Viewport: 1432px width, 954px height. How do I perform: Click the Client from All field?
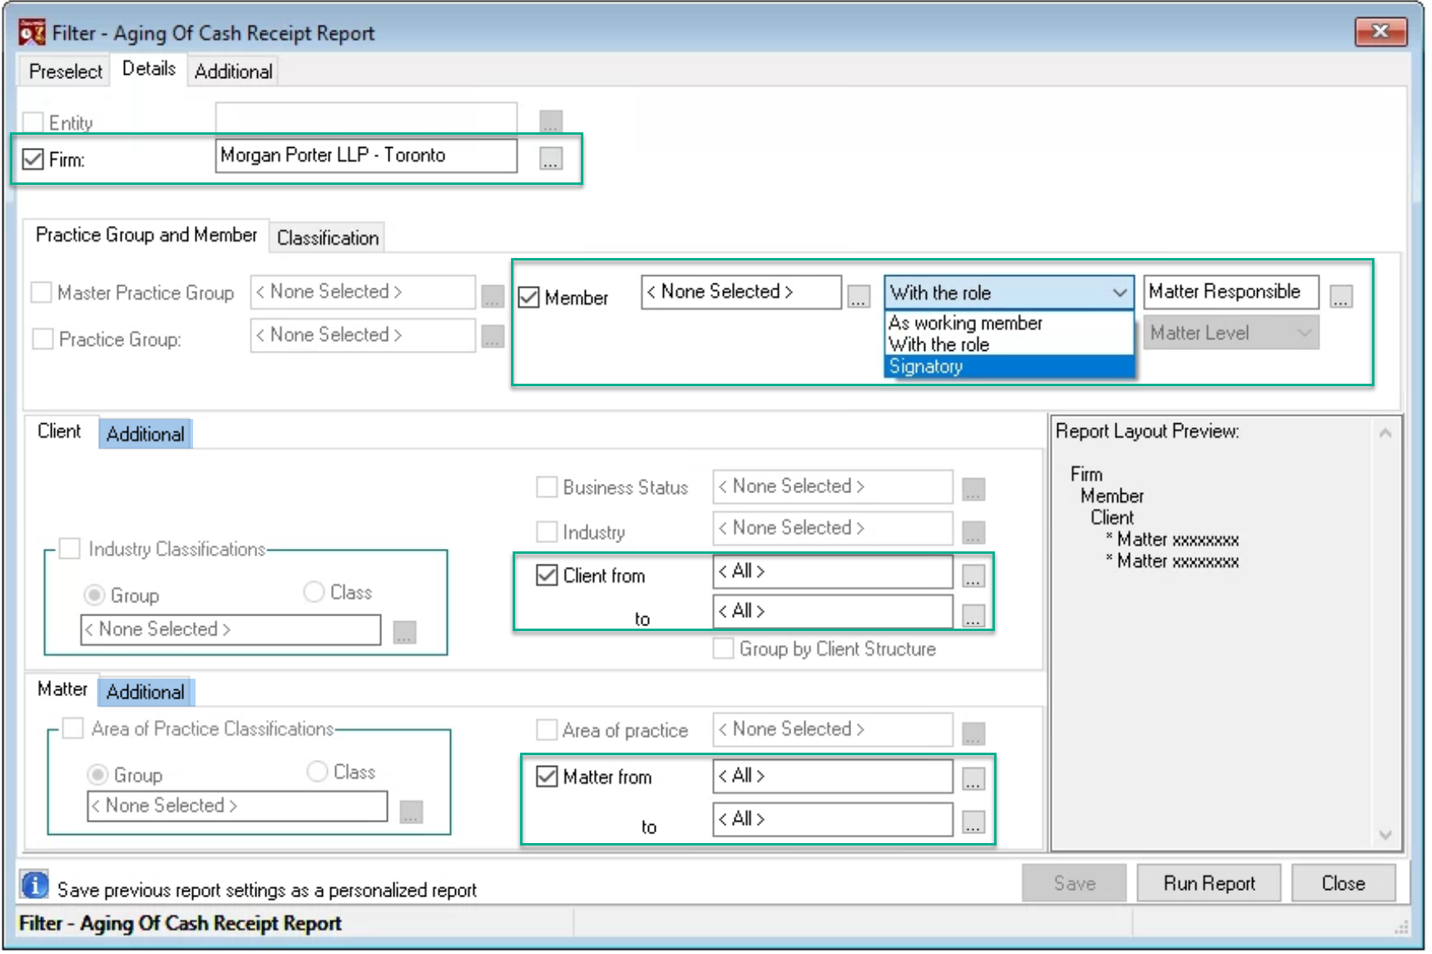(833, 571)
